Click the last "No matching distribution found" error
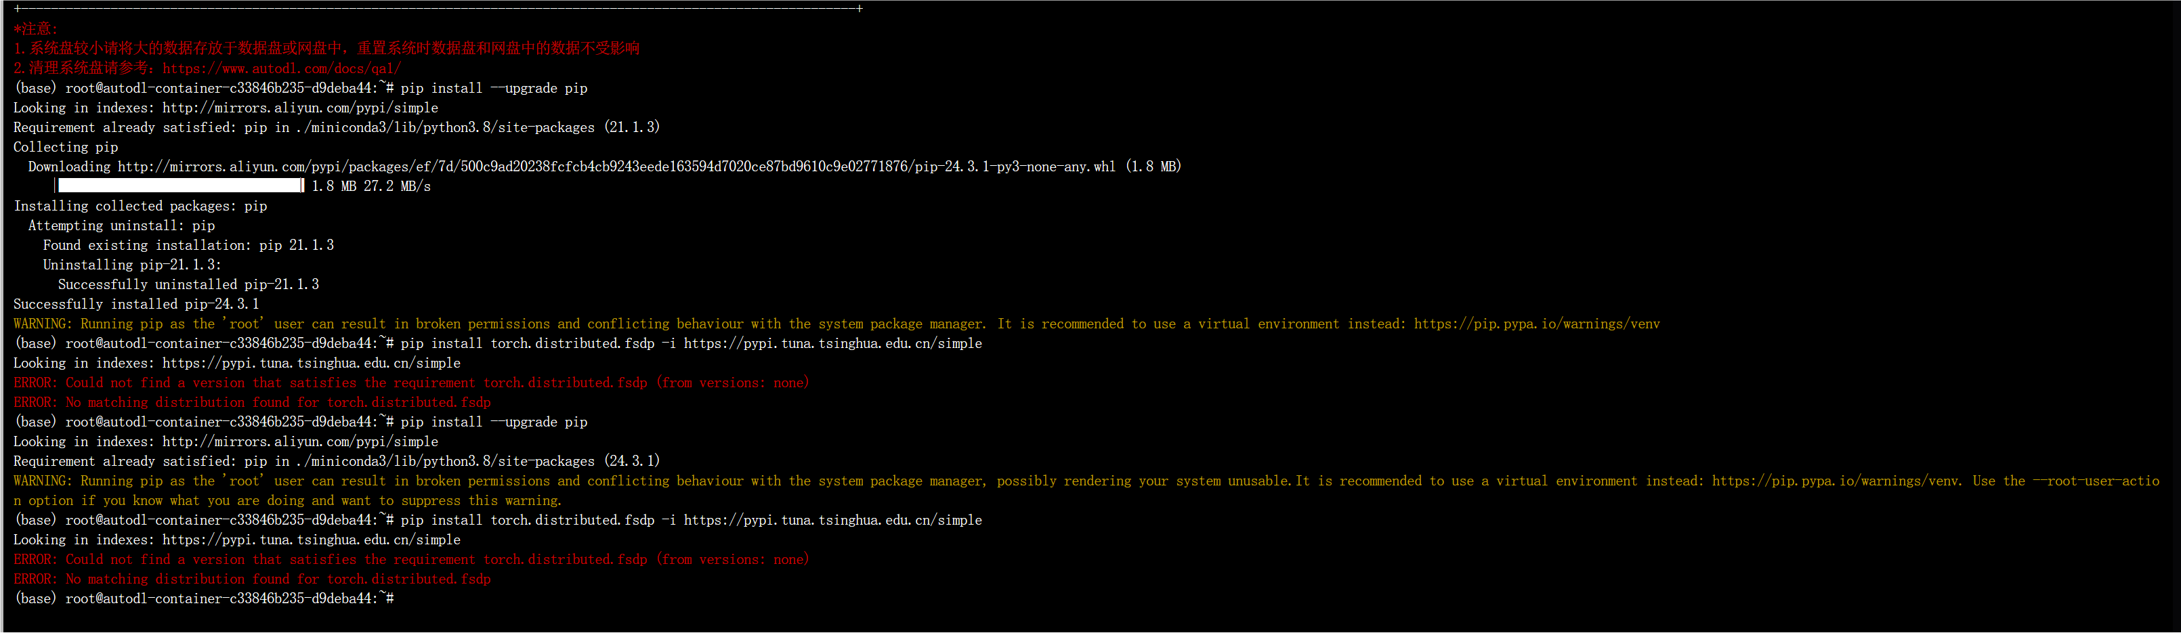This screenshot has height=633, width=2181. [252, 579]
